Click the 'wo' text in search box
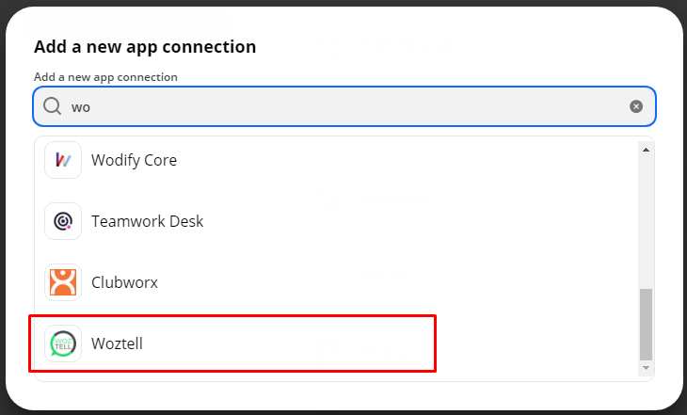This screenshot has height=415, width=687. (81, 107)
